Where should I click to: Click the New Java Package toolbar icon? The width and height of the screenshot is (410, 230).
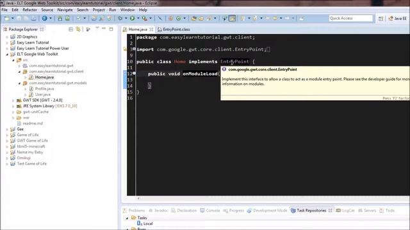coord(170,19)
